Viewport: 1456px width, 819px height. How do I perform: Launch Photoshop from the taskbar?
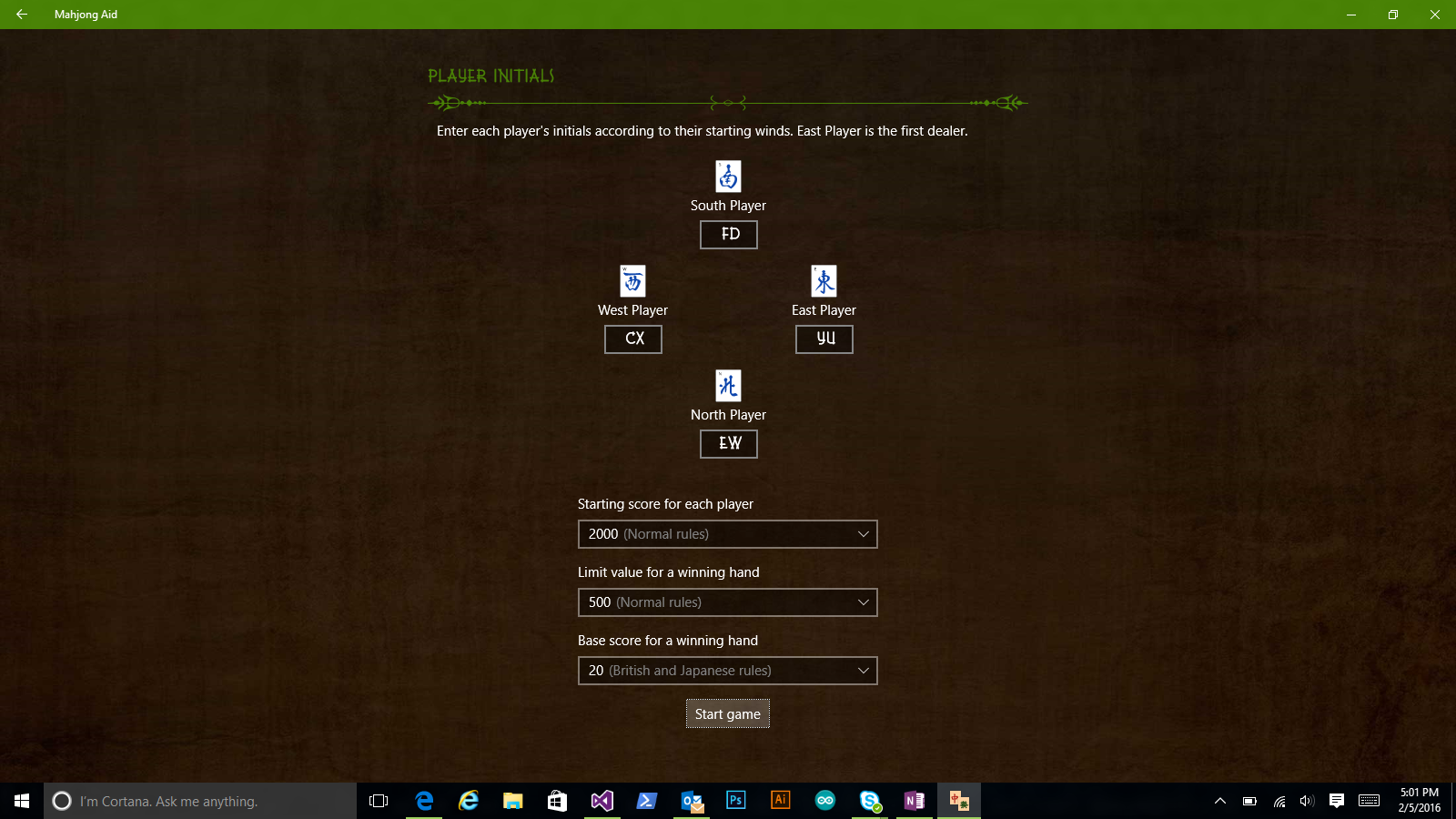pos(735,801)
